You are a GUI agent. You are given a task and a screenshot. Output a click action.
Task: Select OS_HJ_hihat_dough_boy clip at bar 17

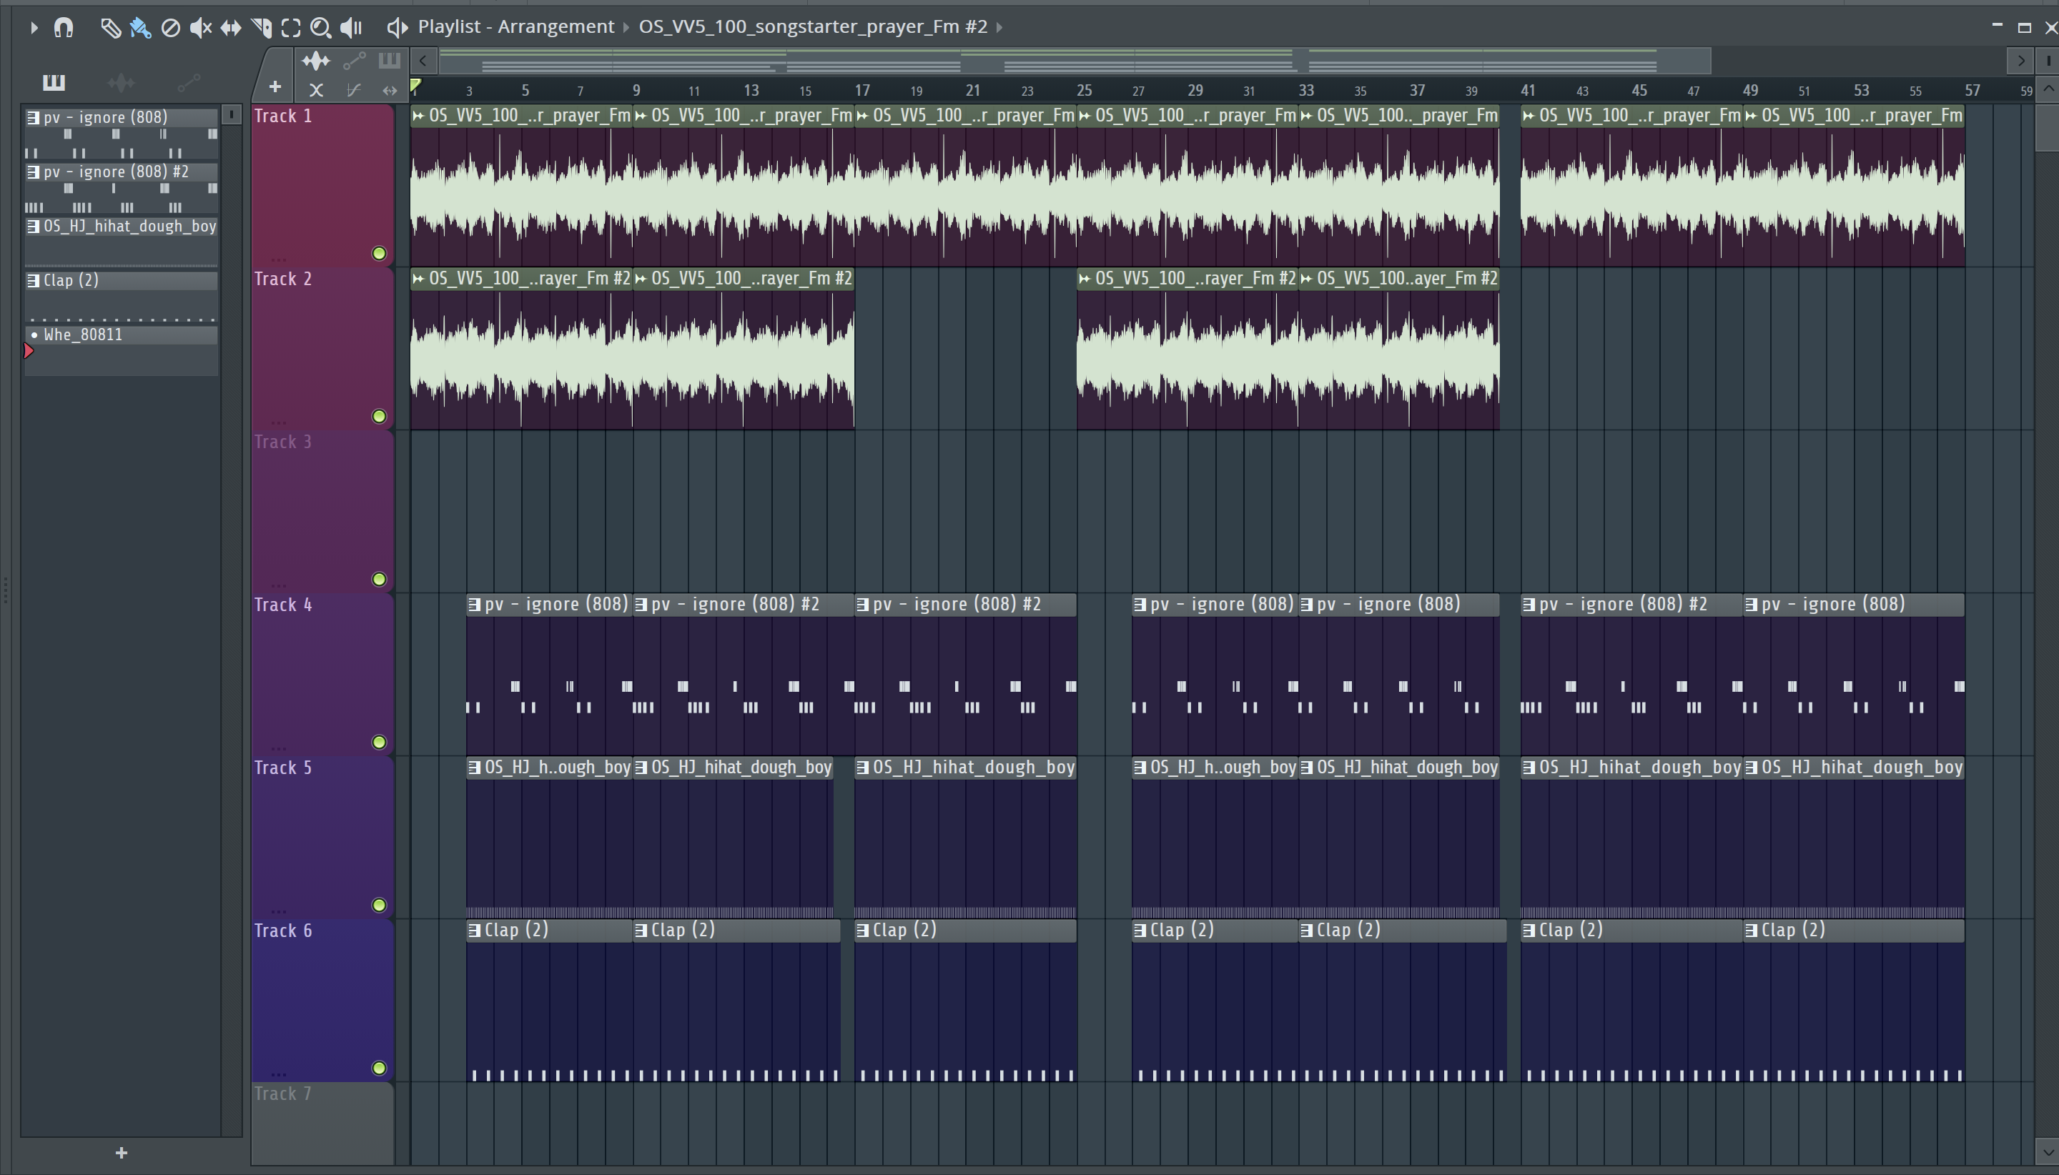click(x=965, y=838)
